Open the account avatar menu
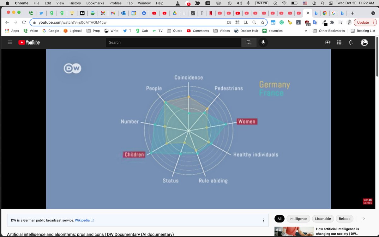Screen dimensions: 379x237 point(364,42)
